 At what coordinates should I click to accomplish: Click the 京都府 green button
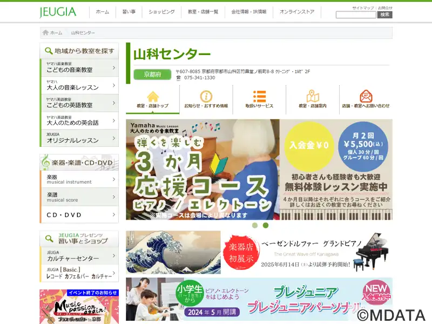[x=152, y=75]
